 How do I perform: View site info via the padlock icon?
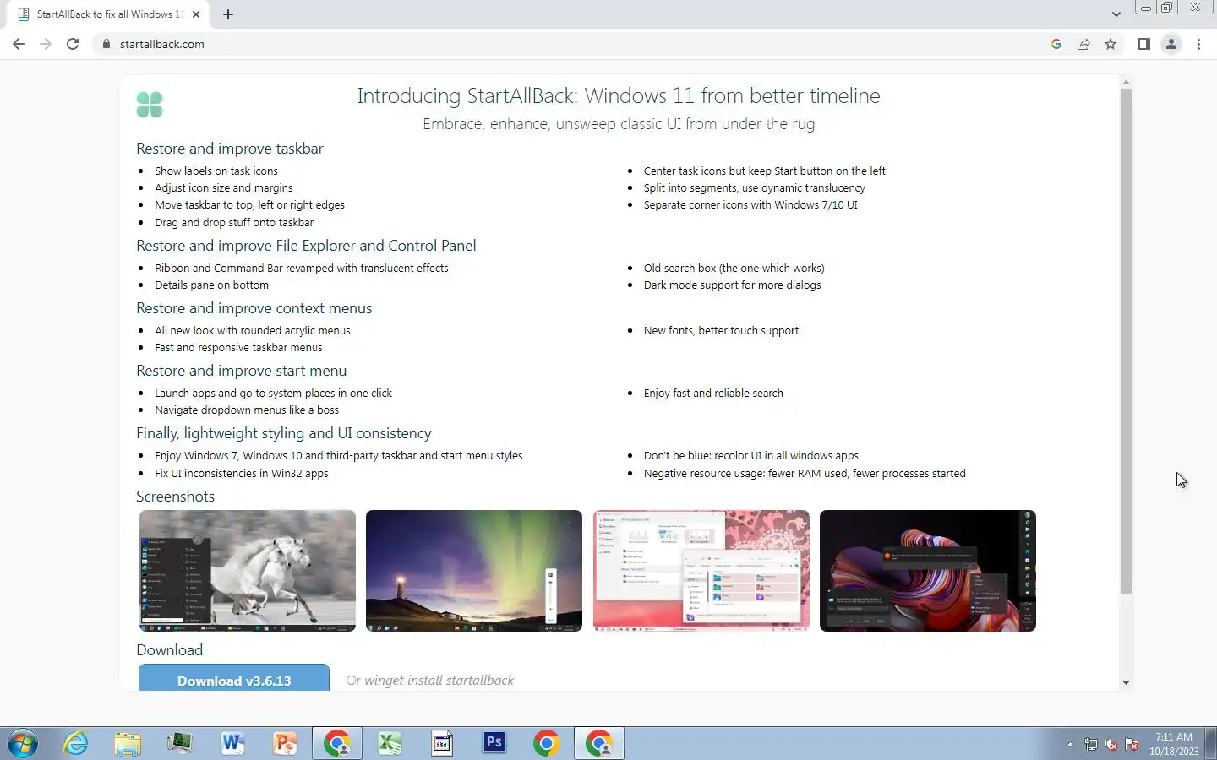(106, 44)
